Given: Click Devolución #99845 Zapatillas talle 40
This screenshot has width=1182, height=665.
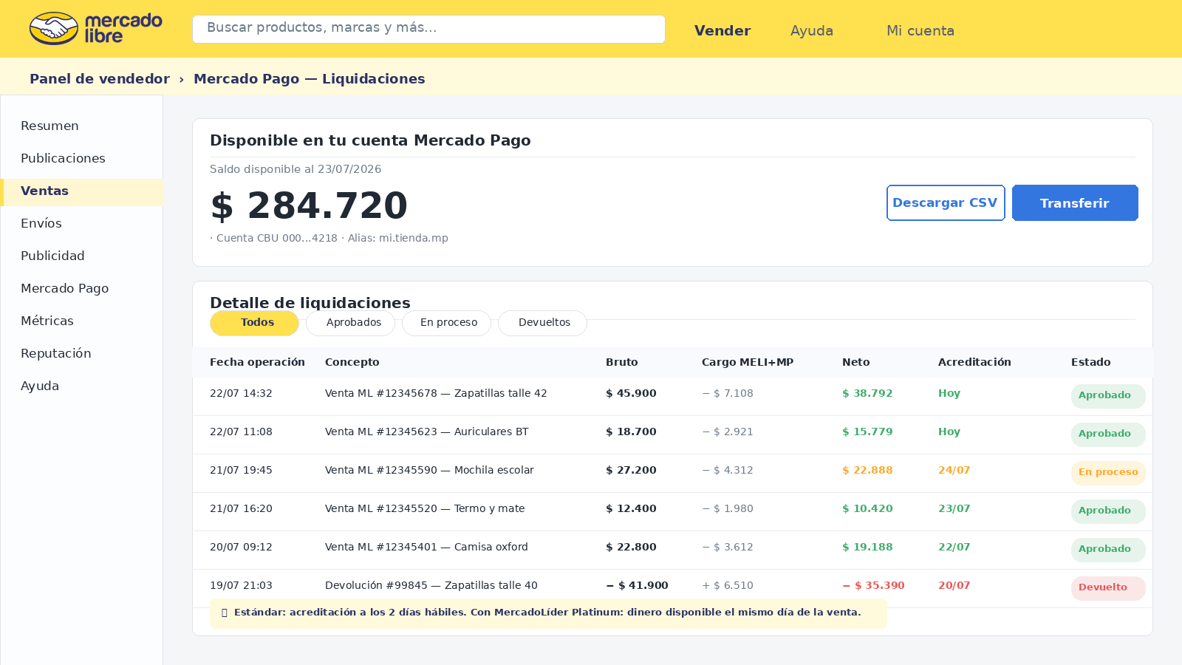Looking at the screenshot, I should tap(431, 585).
